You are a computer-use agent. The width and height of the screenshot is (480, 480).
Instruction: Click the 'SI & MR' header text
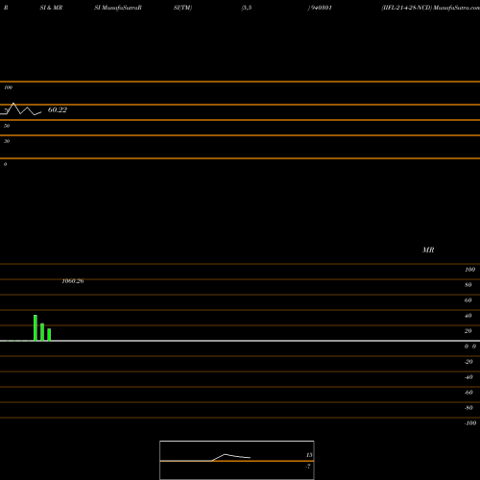(51, 8)
